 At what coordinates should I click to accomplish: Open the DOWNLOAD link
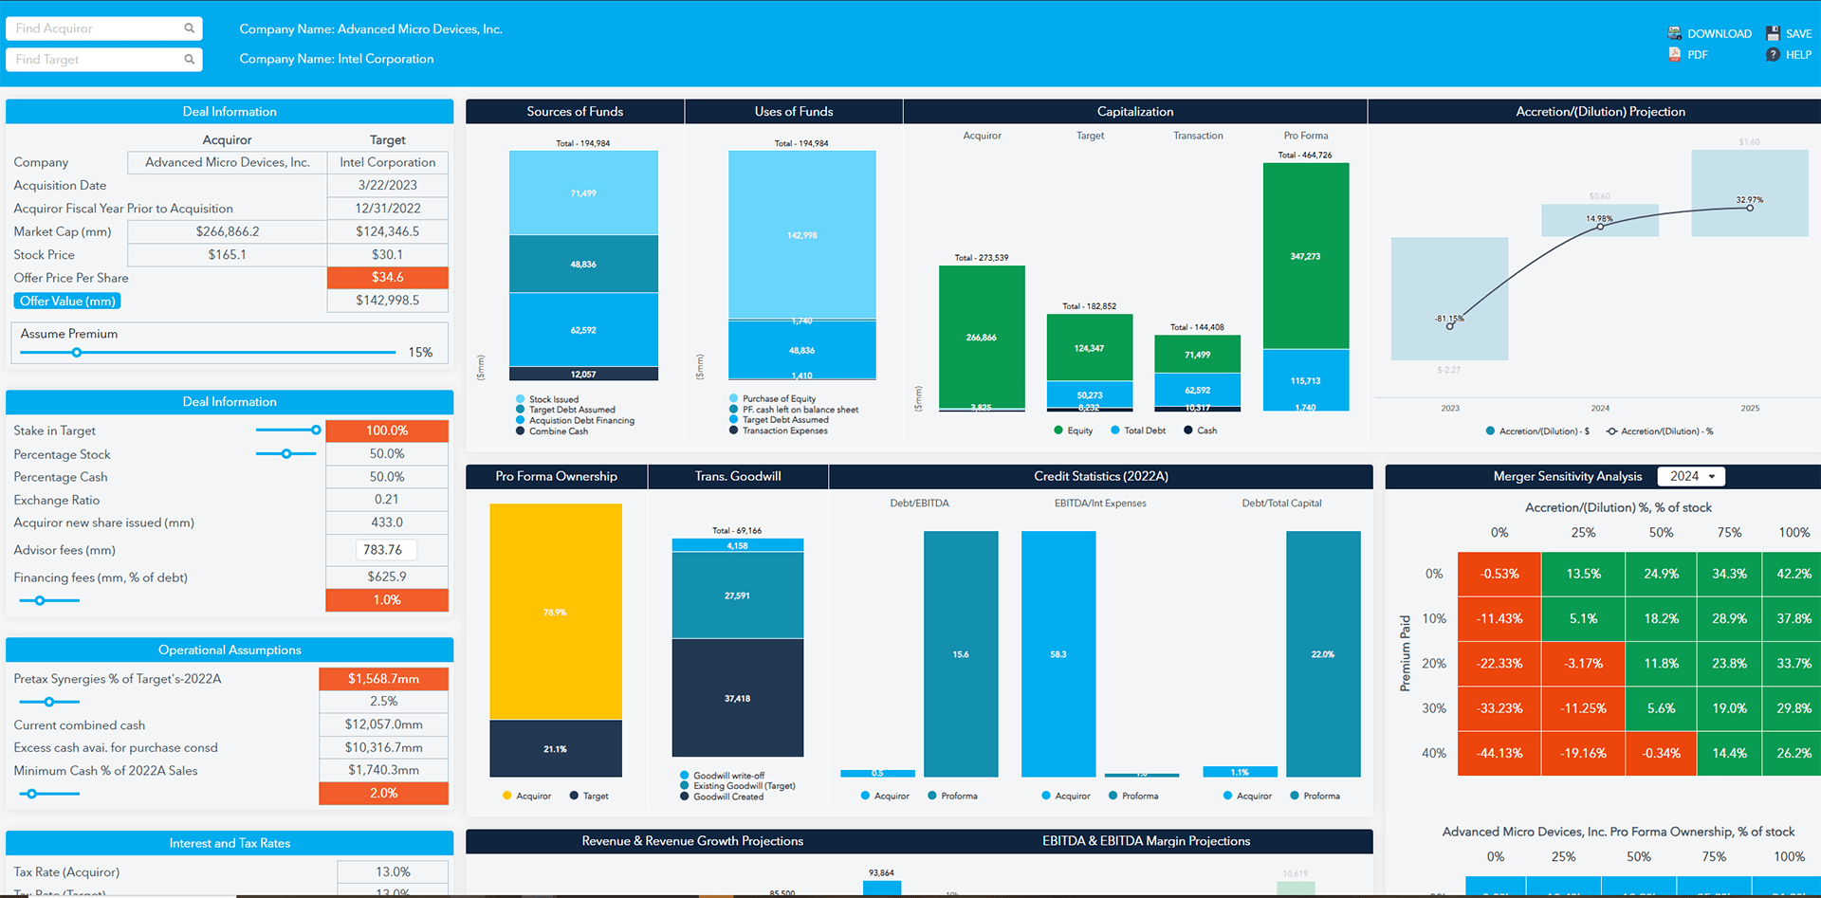pos(1720,33)
